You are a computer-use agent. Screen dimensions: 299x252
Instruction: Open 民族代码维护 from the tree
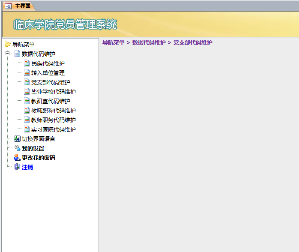click(x=48, y=63)
